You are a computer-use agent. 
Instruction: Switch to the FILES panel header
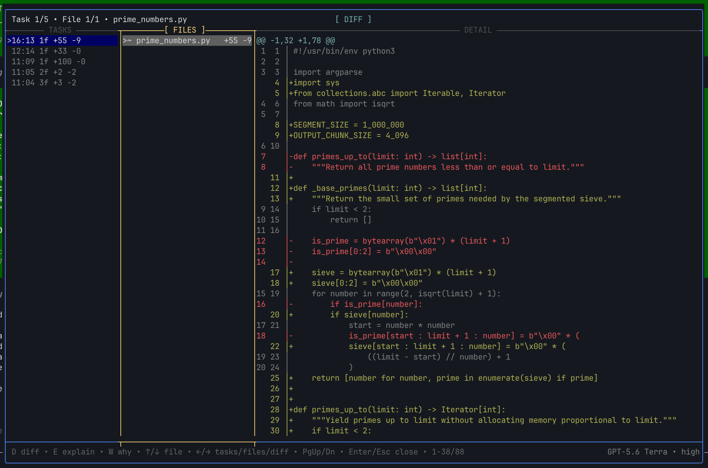185,30
